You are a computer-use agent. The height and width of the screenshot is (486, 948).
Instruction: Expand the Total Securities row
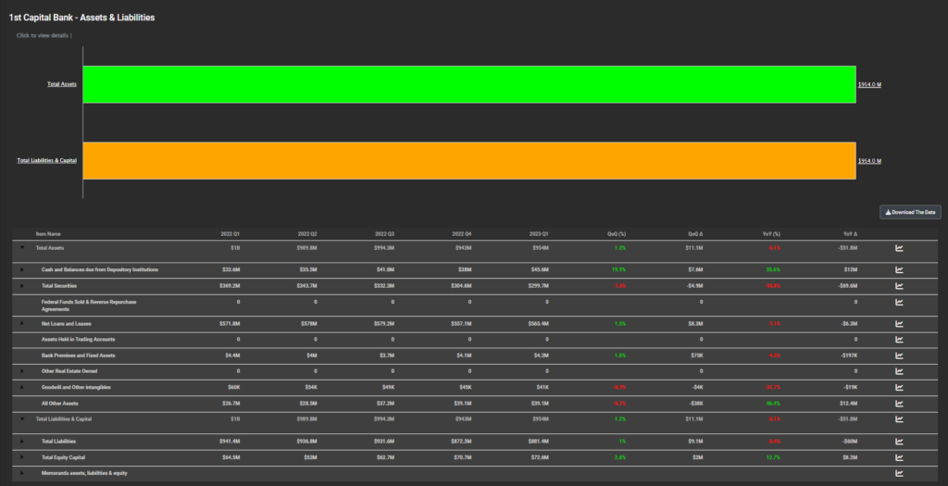(22, 286)
